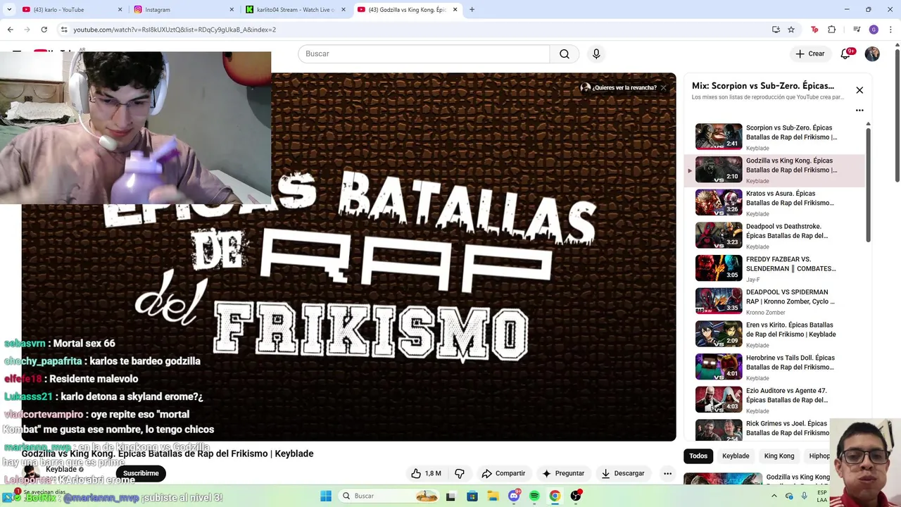Image resolution: width=901 pixels, height=507 pixels.
Task: Click the playlist panel scrollbar
Action: [868, 185]
